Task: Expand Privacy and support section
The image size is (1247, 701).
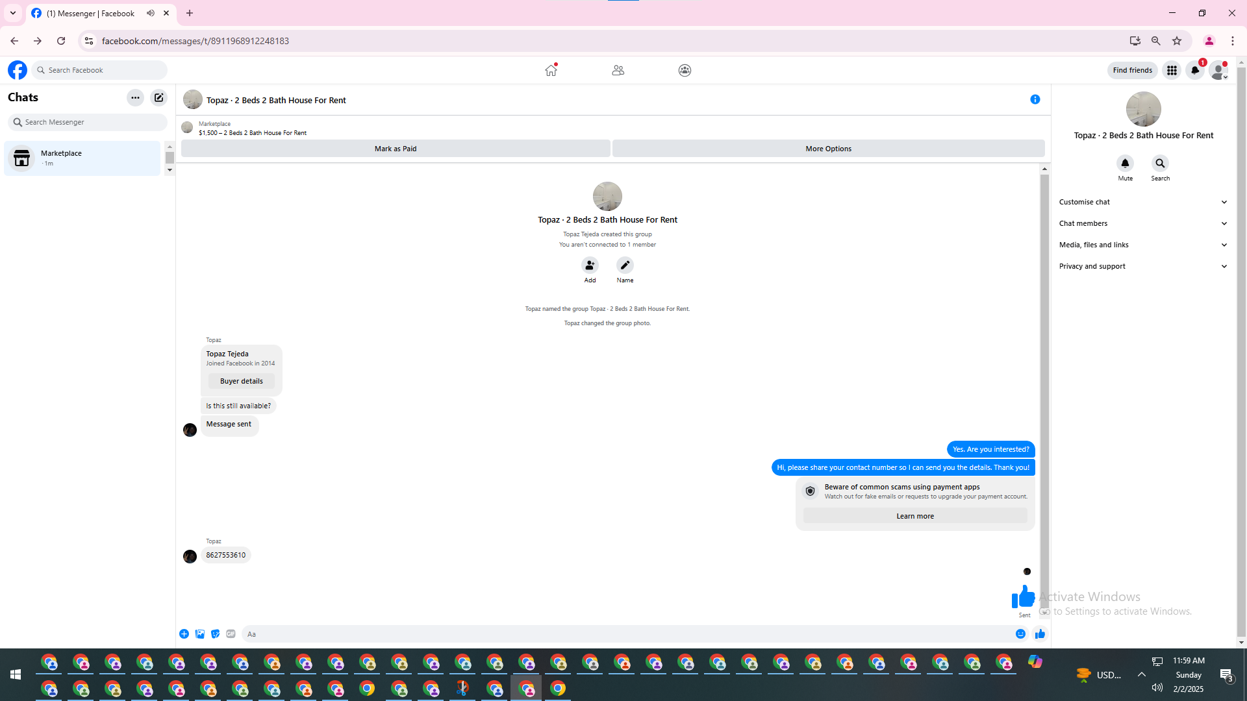Action: [x=1143, y=266]
